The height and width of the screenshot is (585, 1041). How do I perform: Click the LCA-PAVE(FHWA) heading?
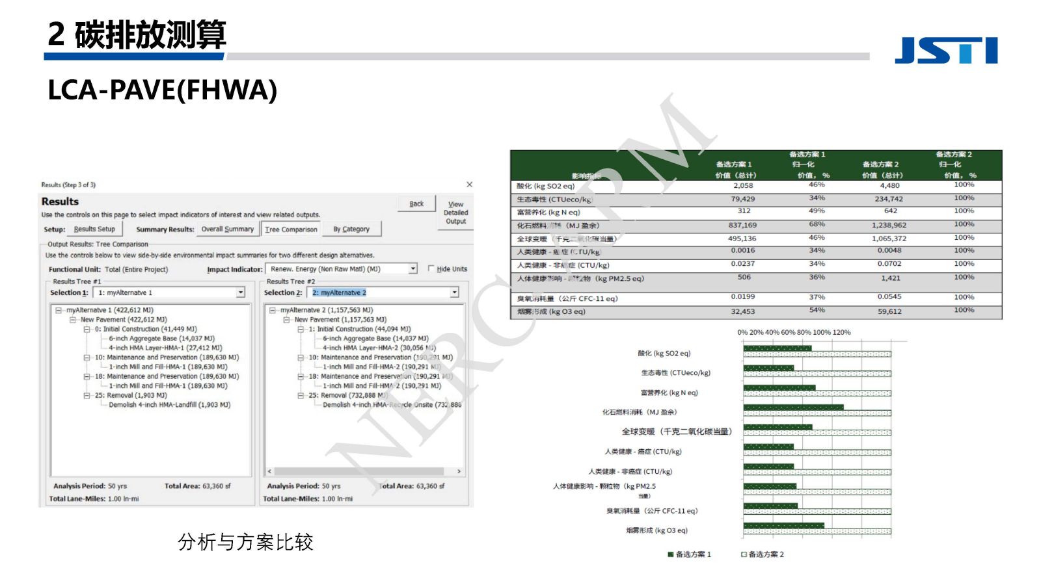pyautogui.click(x=163, y=90)
